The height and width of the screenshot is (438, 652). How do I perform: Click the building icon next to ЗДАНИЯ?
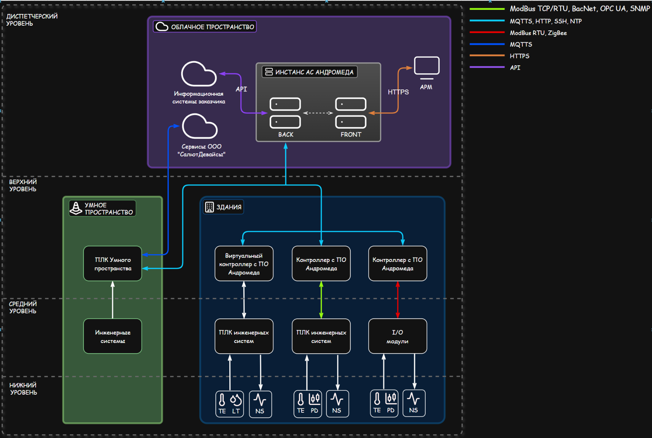(x=209, y=207)
